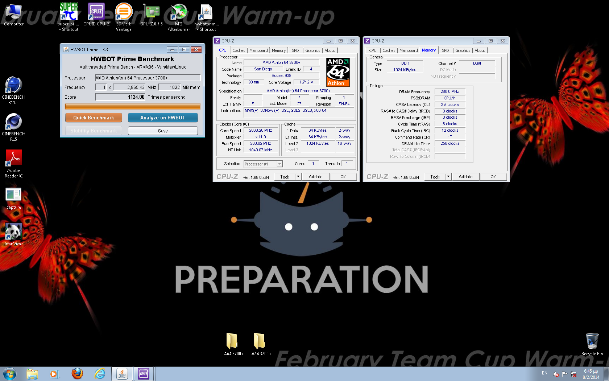The image size is (609, 381).
Task: Switch to SPD tab in left CPU-Z
Action: point(295,50)
